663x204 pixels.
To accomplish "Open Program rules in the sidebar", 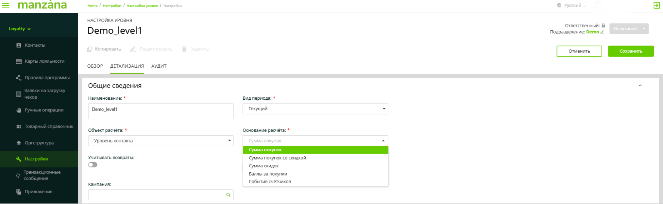I will coord(47,78).
